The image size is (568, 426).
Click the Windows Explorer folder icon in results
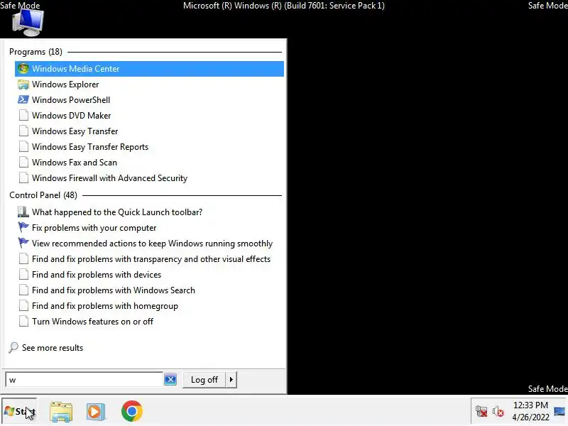[23, 84]
